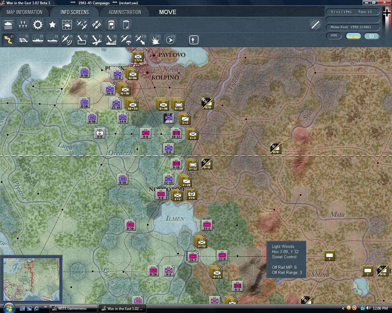Select the Soviet unit labeled 1?74

pyautogui.click(x=138, y=57)
